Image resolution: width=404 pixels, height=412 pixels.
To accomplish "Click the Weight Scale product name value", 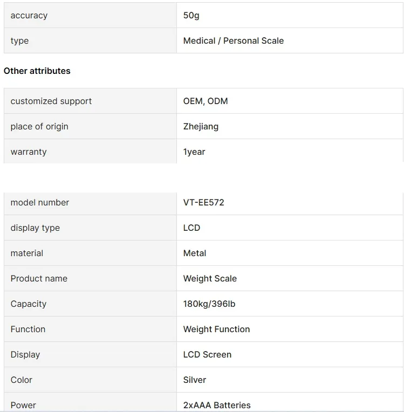I will [210, 278].
